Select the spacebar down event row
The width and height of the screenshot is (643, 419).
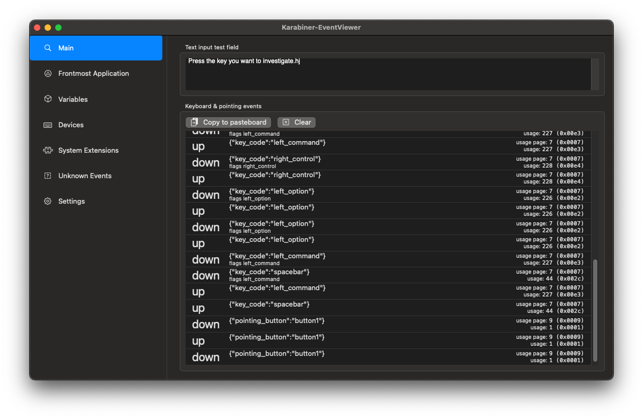point(388,275)
